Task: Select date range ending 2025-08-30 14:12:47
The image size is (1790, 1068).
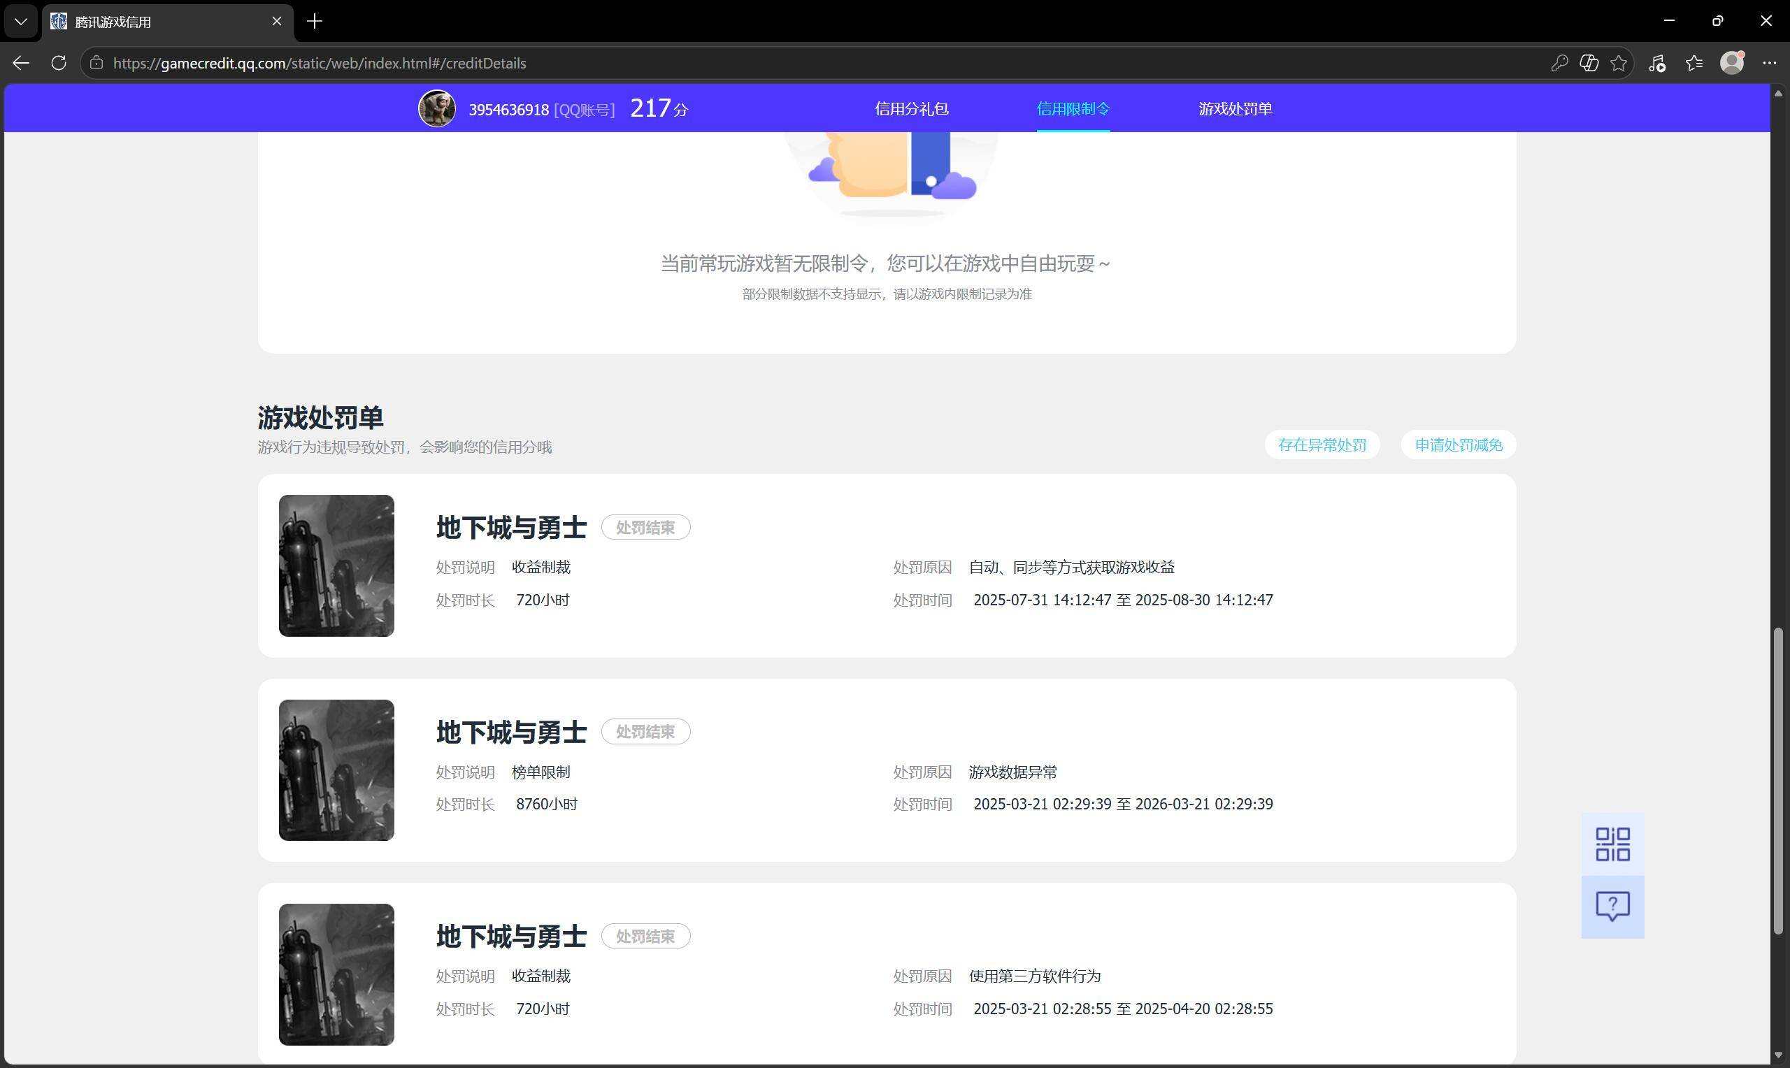Action: (x=1123, y=600)
